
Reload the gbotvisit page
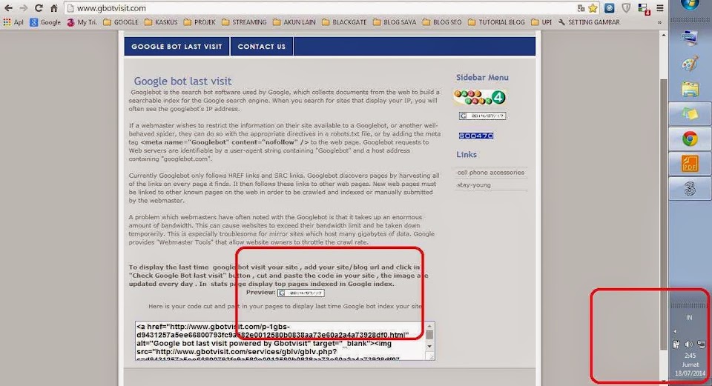tap(39, 7)
